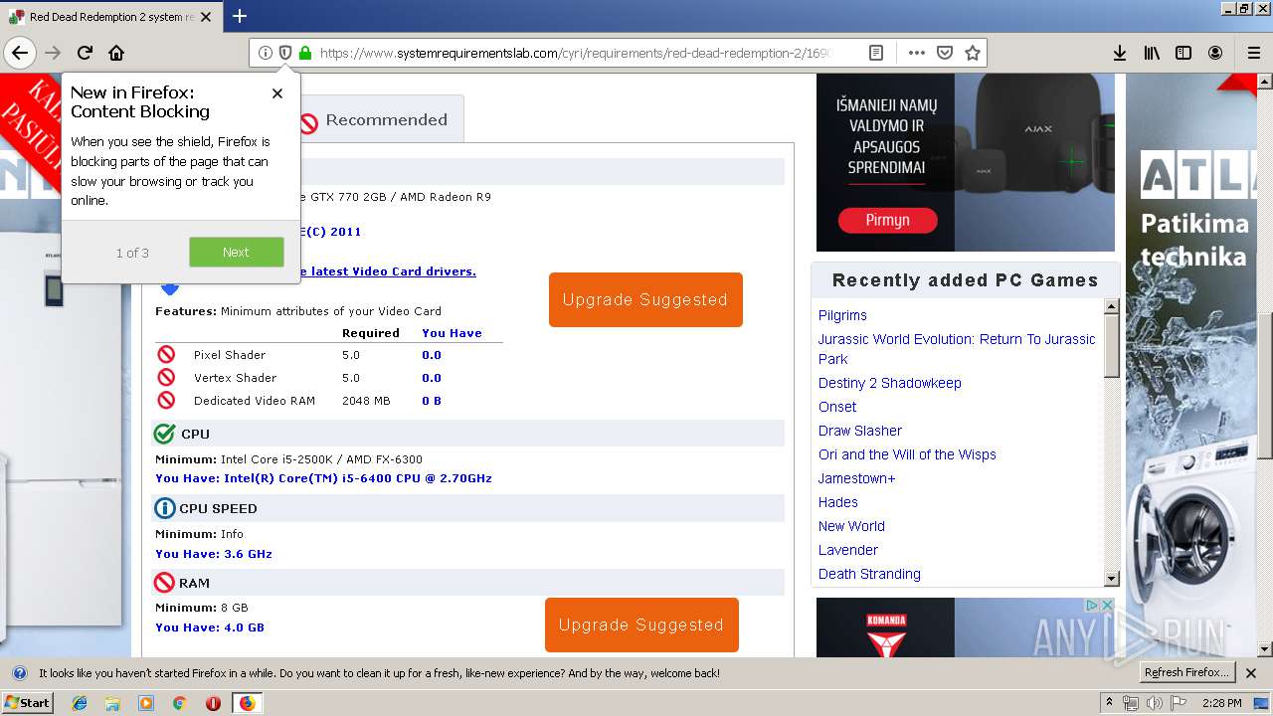Click the games list scroll up arrow

click(x=1112, y=306)
